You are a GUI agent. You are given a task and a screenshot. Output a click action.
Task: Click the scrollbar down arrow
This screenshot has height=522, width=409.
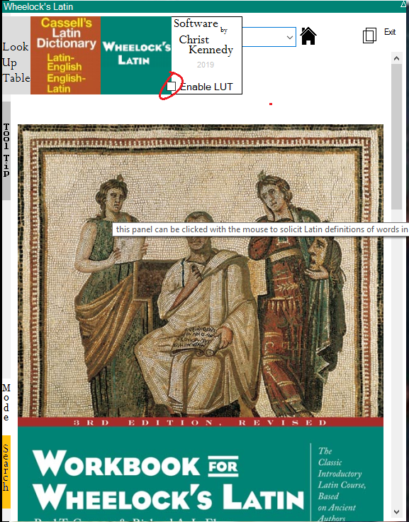point(396,511)
